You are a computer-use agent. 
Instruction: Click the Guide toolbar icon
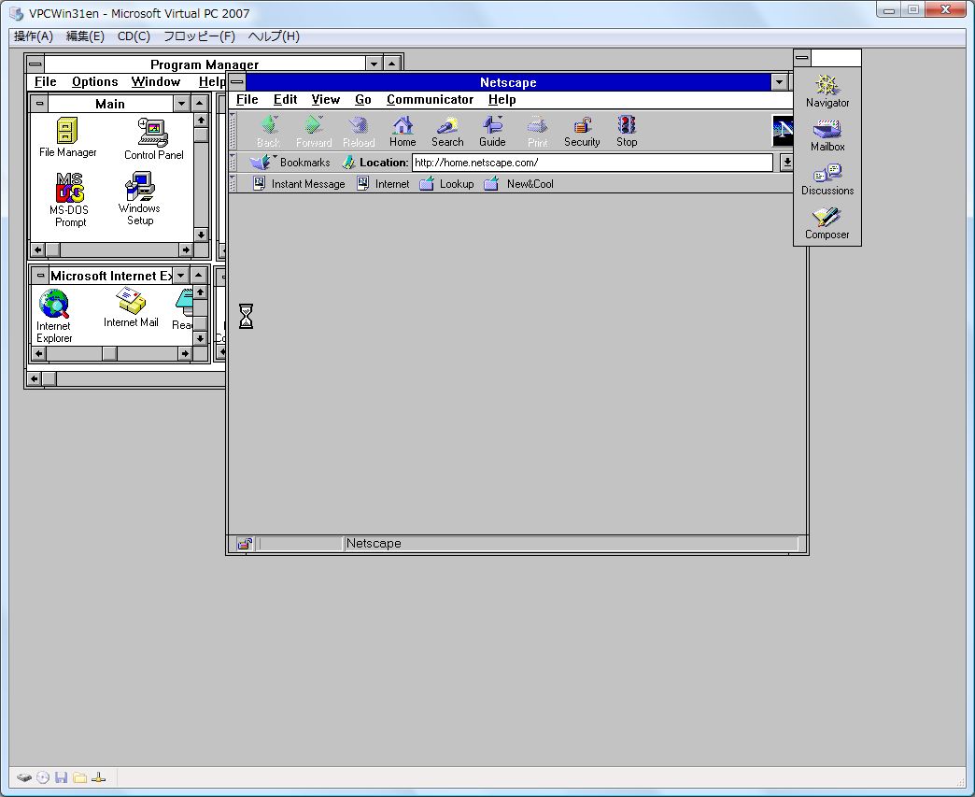click(492, 132)
